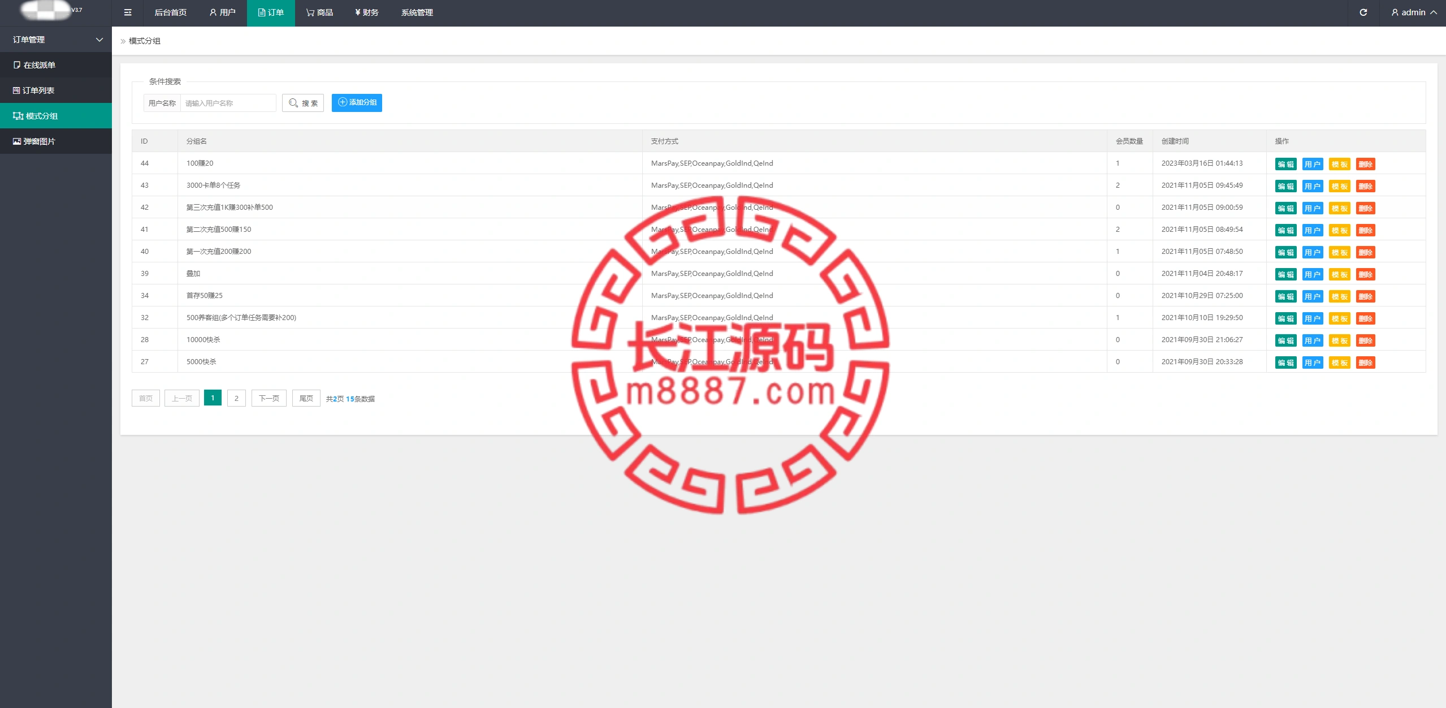Viewport: 1446px width, 708px height.
Task: Open the 系统管理 top menu
Action: click(417, 12)
